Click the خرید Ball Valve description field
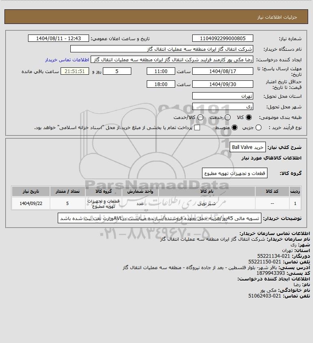The image size is (313, 343). (x=248, y=147)
